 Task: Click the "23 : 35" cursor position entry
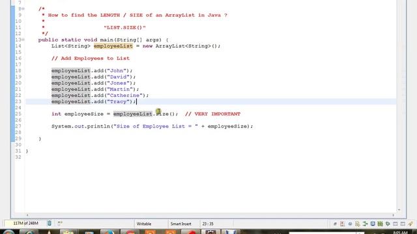click(208, 224)
